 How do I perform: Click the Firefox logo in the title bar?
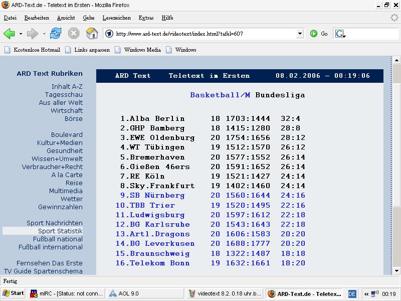pos(6,5)
